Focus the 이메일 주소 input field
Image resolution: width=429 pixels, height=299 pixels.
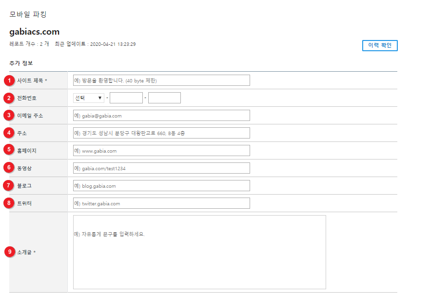click(x=161, y=115)
